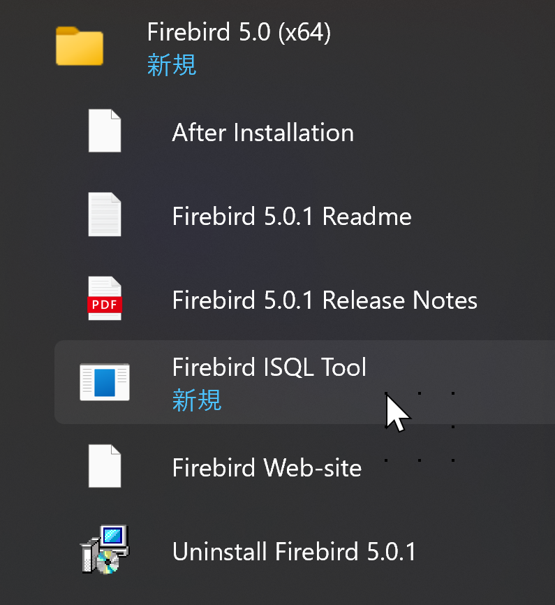Click the lined text file icon for Readme
Screen dimensions: 555x605
tap(105, 214)
